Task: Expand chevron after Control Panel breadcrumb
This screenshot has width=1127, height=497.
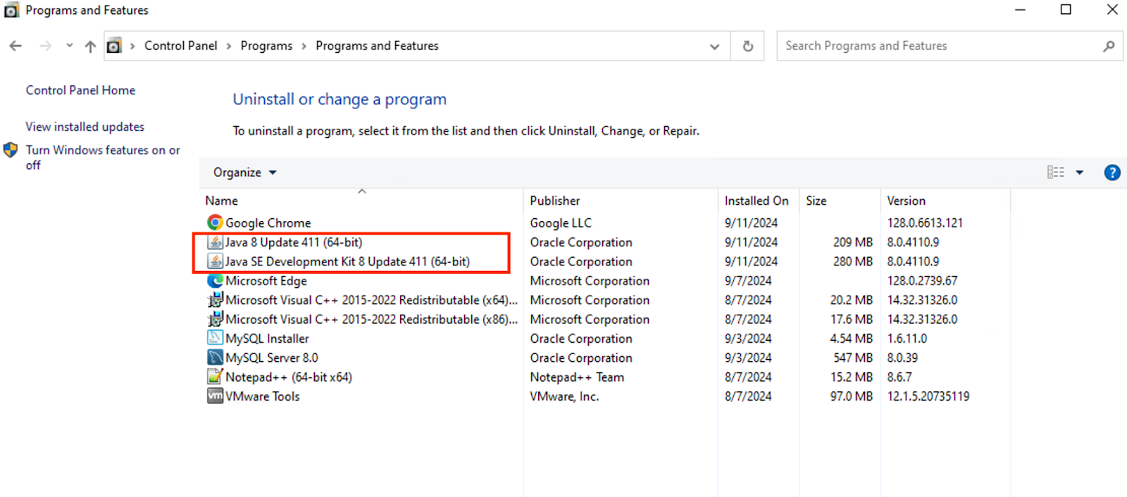Action: pyautogui.click(x=229, y=46)
